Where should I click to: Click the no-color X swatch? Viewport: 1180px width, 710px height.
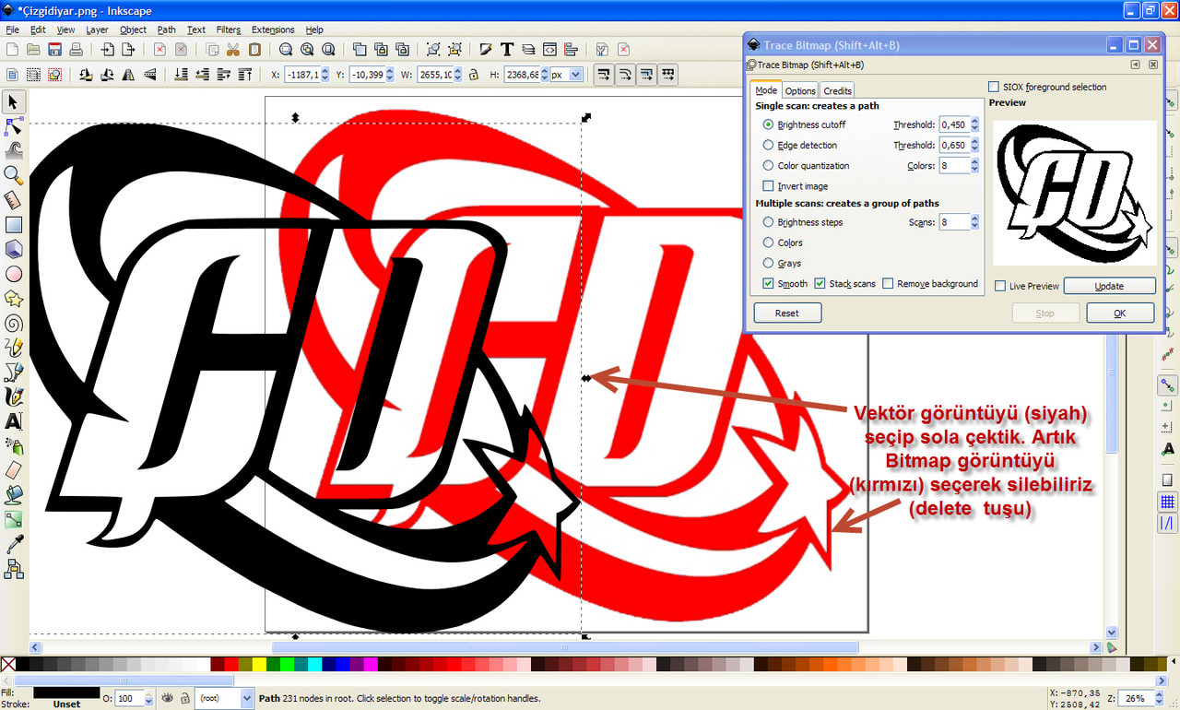[8, 665]
